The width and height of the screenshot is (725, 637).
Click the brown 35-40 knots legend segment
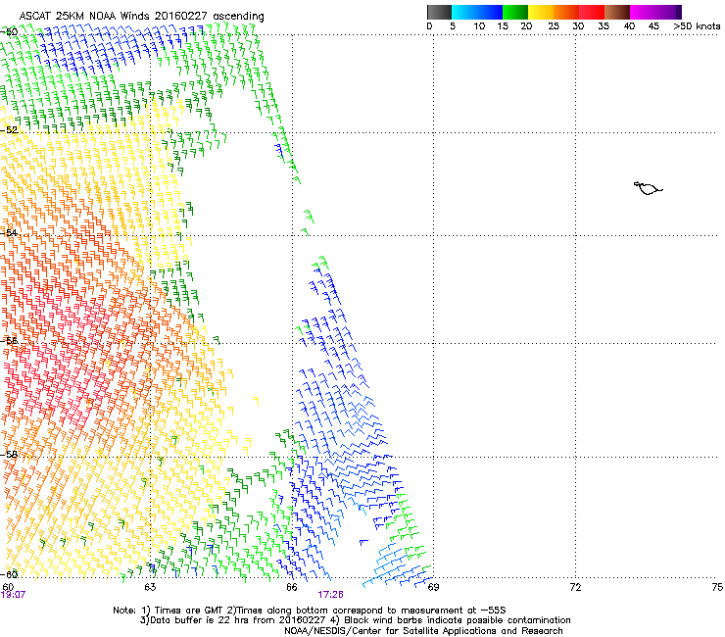617,12
